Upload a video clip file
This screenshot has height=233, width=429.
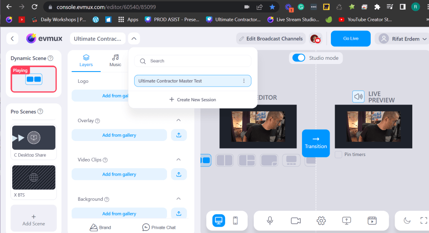click(179, 174)
